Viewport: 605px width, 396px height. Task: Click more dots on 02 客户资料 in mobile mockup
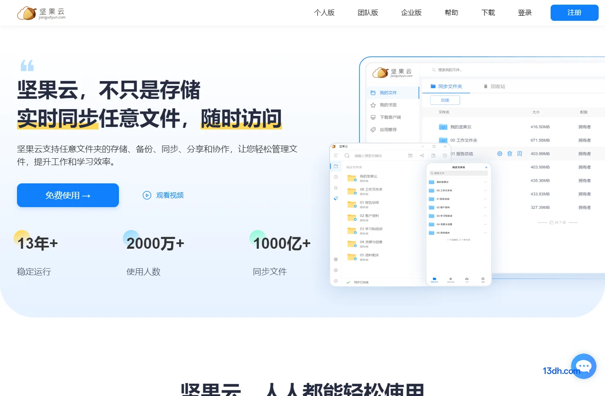click(485, 208)
